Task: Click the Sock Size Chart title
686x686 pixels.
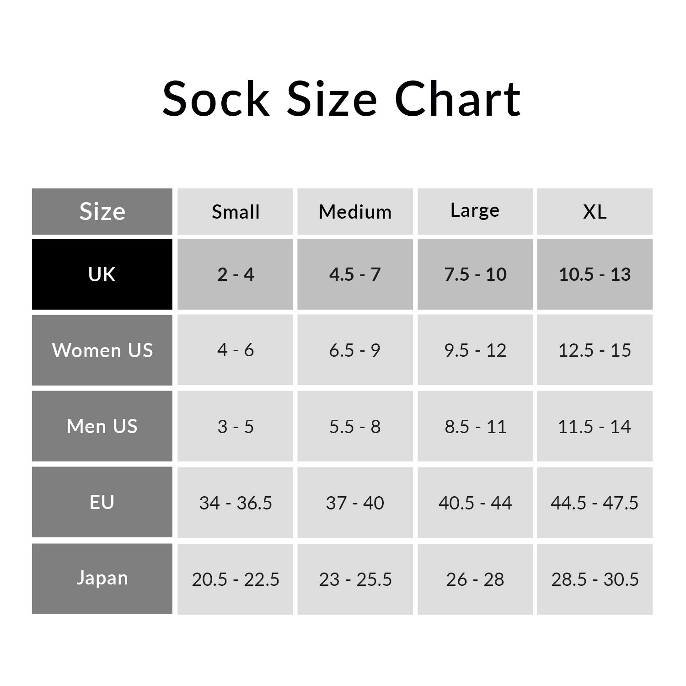Action: coord(342,99)
